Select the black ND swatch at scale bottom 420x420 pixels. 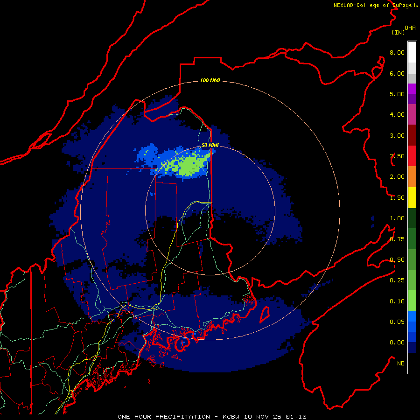412,363
